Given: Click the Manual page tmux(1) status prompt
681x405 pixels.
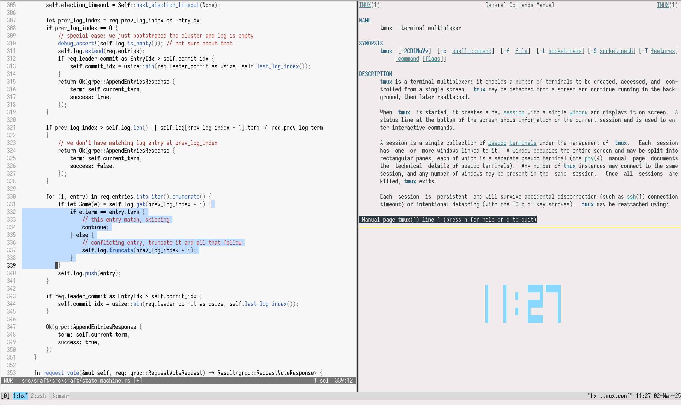Looking at the screenshot, I should click(x=448, y=219).
